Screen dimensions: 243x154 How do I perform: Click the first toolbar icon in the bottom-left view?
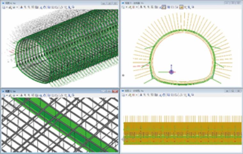(3, 95)
